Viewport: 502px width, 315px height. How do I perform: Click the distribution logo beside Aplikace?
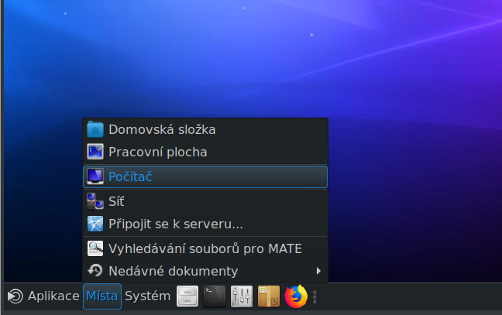15,296
